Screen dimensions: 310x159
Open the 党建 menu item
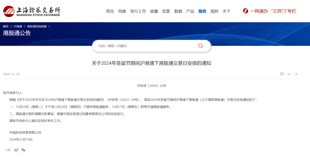(122, 11)
